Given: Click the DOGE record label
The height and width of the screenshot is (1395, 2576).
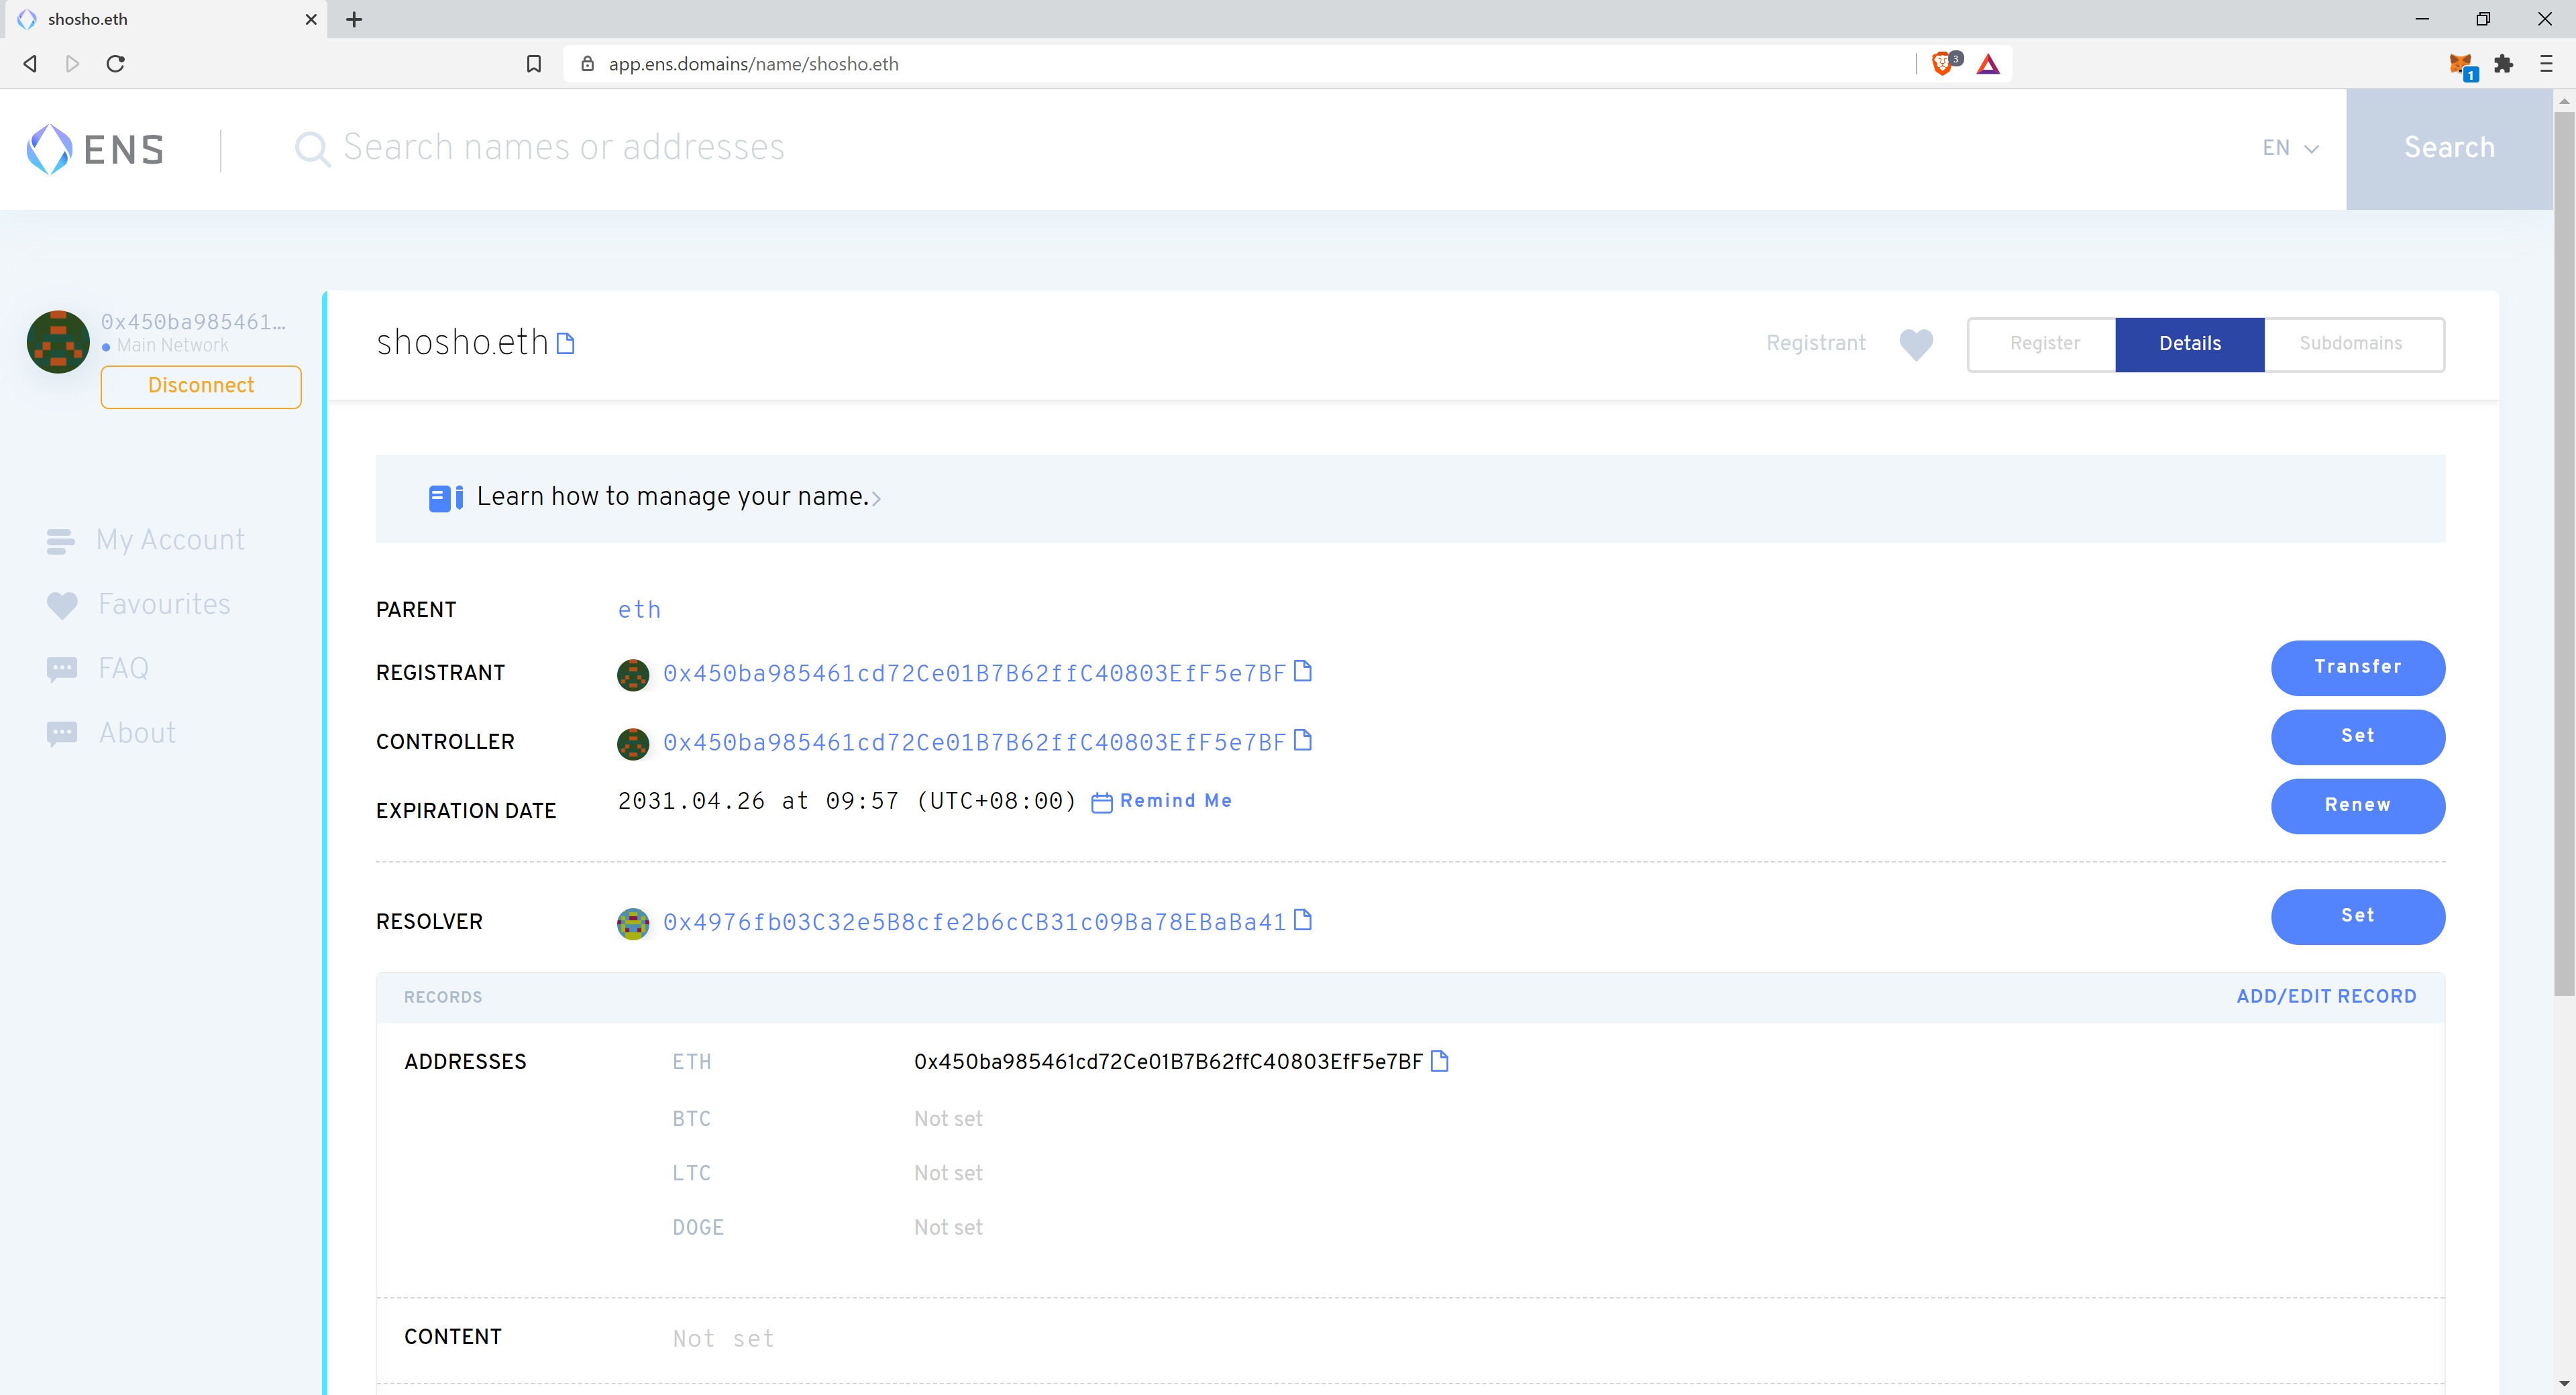Looking at the screenshot, I should [697, 1228].
